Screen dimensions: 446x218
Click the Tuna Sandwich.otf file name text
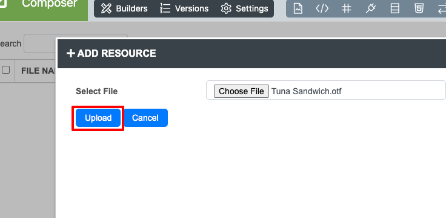click(x=307, y=91)
